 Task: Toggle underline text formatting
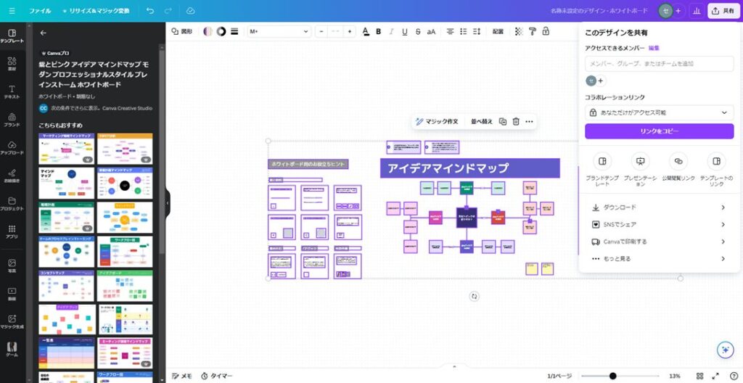click(x=404, y=31)
